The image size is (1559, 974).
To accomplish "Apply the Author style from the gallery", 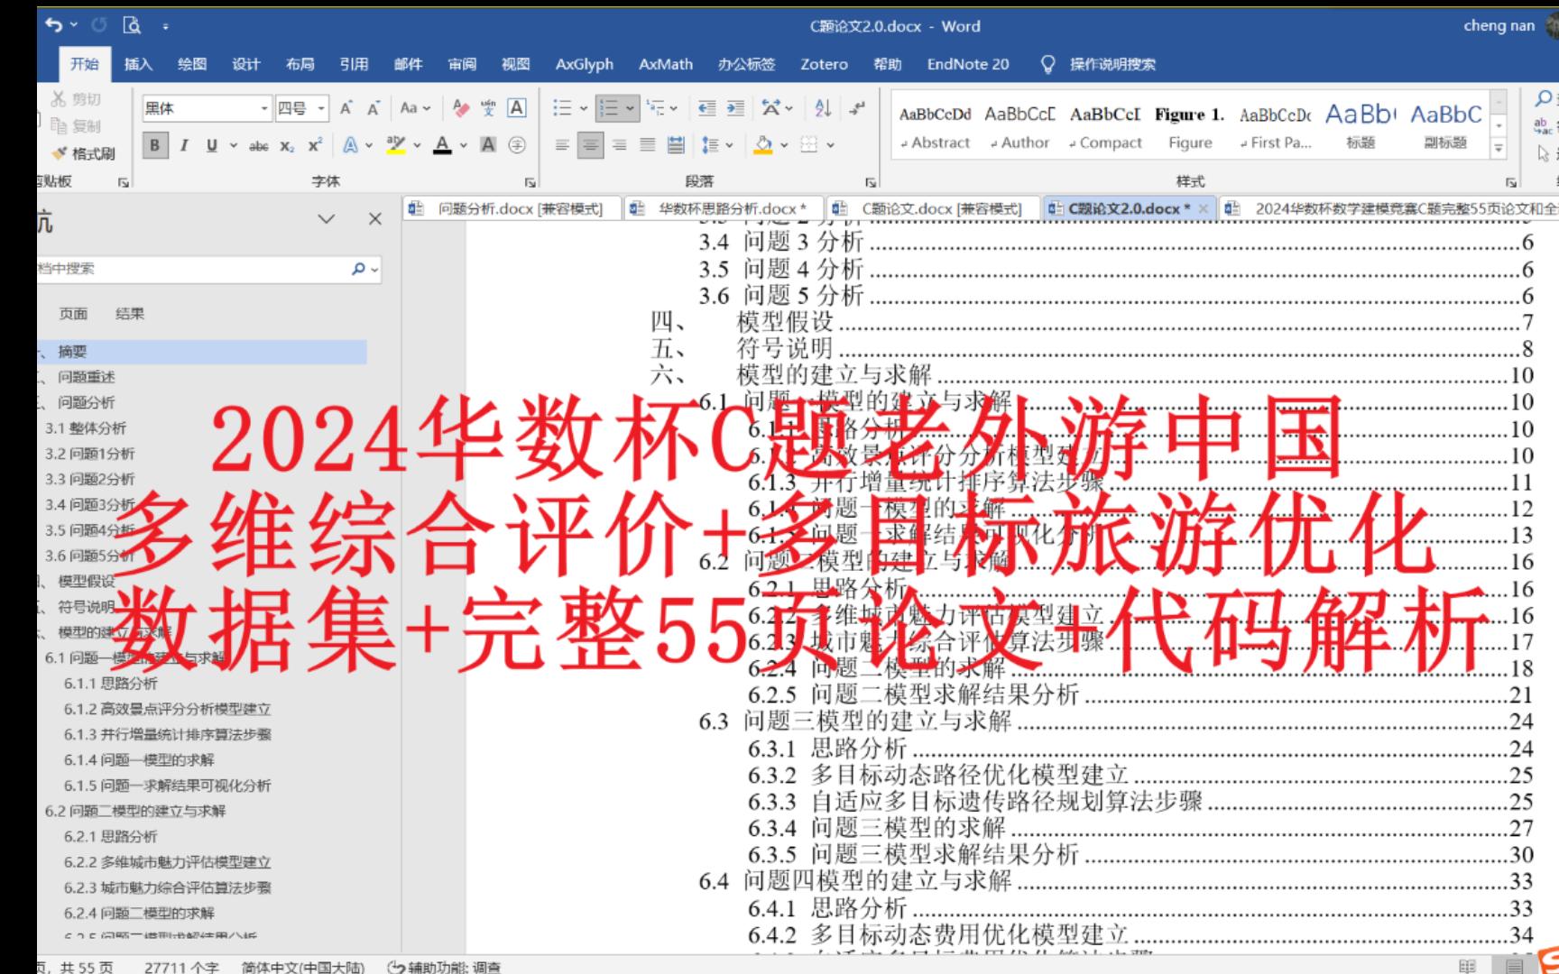I will pos(1019,128).
